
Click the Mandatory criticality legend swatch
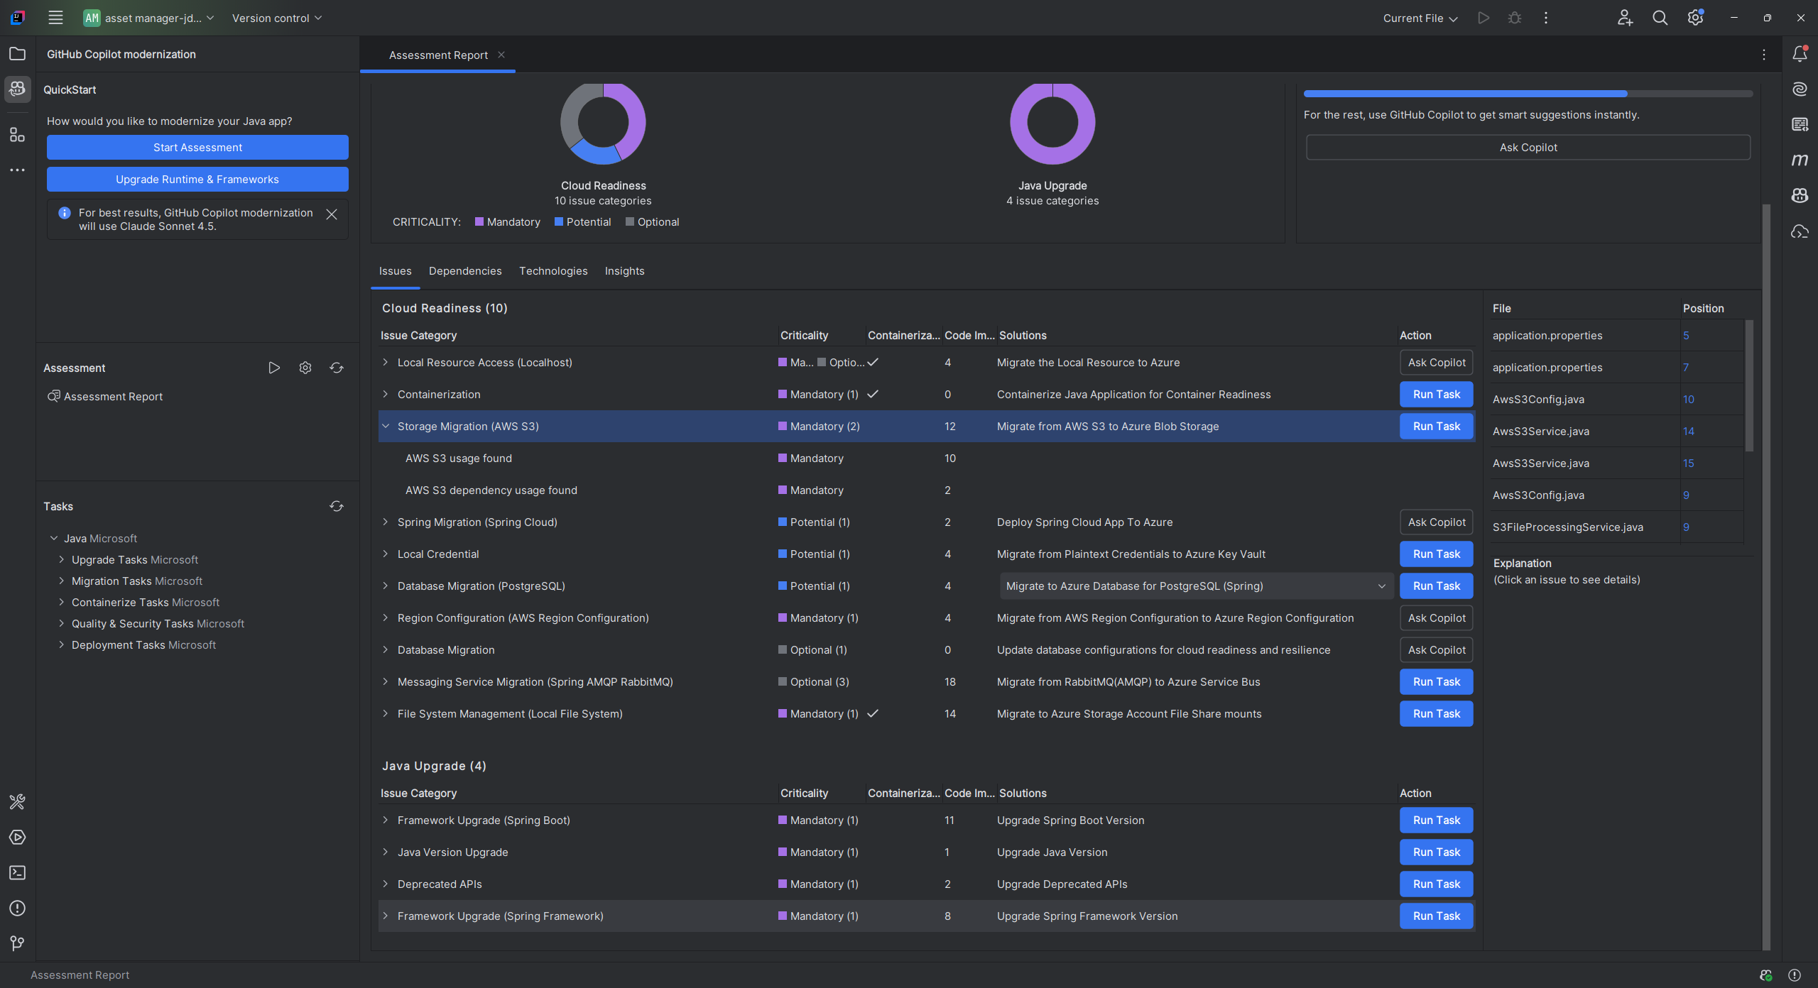pyautogui.click(x=479, y=222)
